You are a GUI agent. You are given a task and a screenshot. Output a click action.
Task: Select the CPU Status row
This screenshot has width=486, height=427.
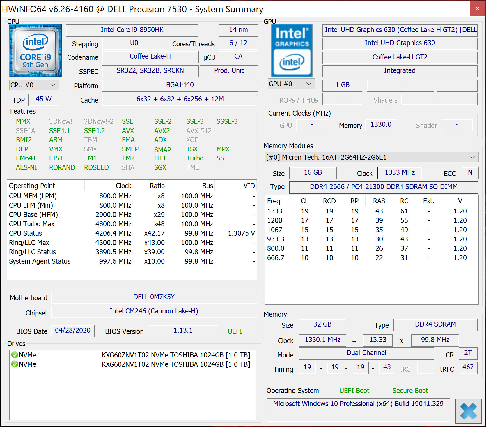tap(132, 233)
